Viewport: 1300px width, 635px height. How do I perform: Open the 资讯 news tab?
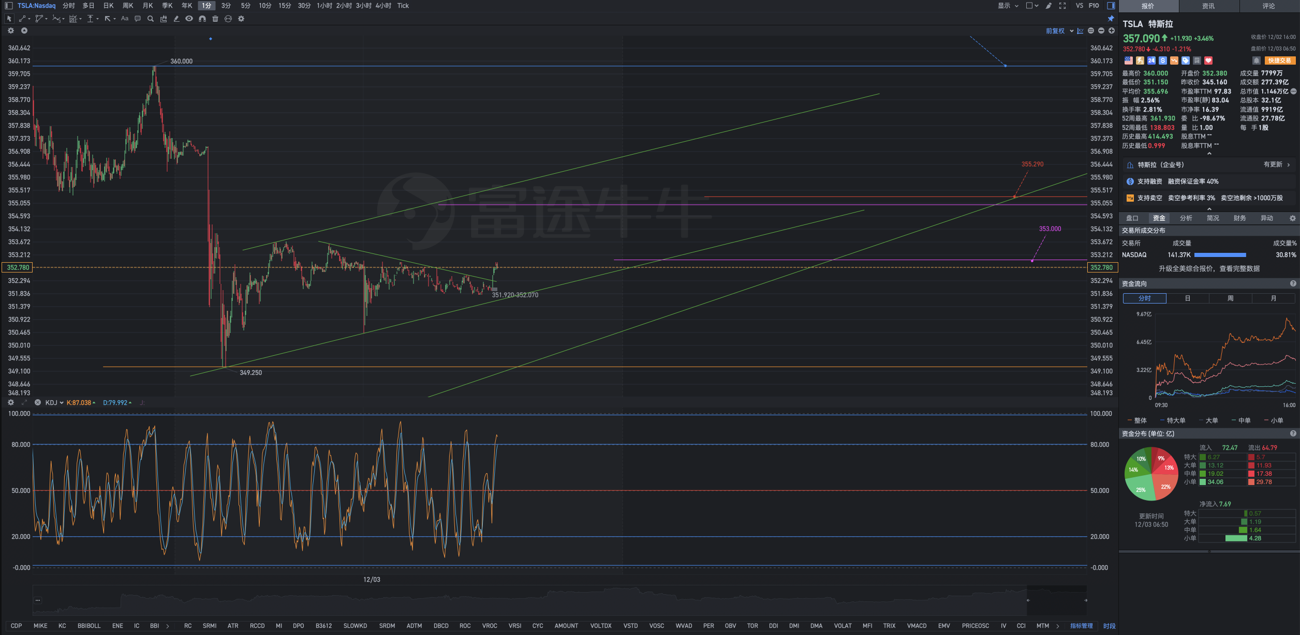tap(1208, 6)
